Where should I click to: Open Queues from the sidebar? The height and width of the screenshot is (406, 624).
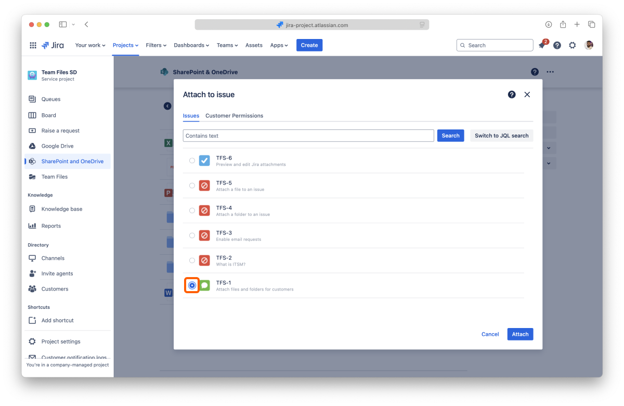[51, 99]
